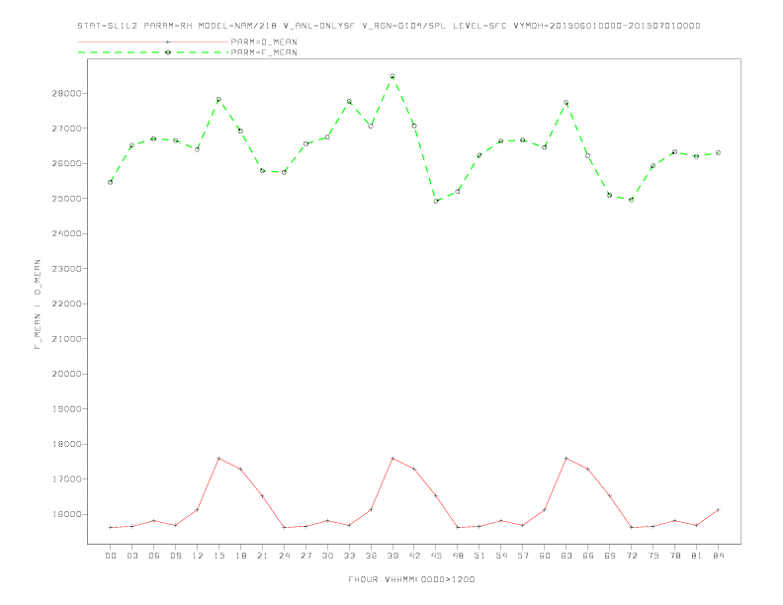Viewport: 783px width, 605px height.
Task: Select the red O_MEAN point at hour 00
Action: pos(111,527)
